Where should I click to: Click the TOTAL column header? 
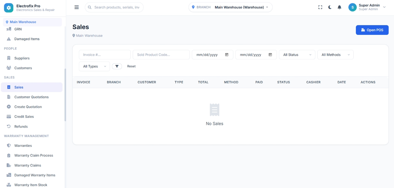click(203, 82)
